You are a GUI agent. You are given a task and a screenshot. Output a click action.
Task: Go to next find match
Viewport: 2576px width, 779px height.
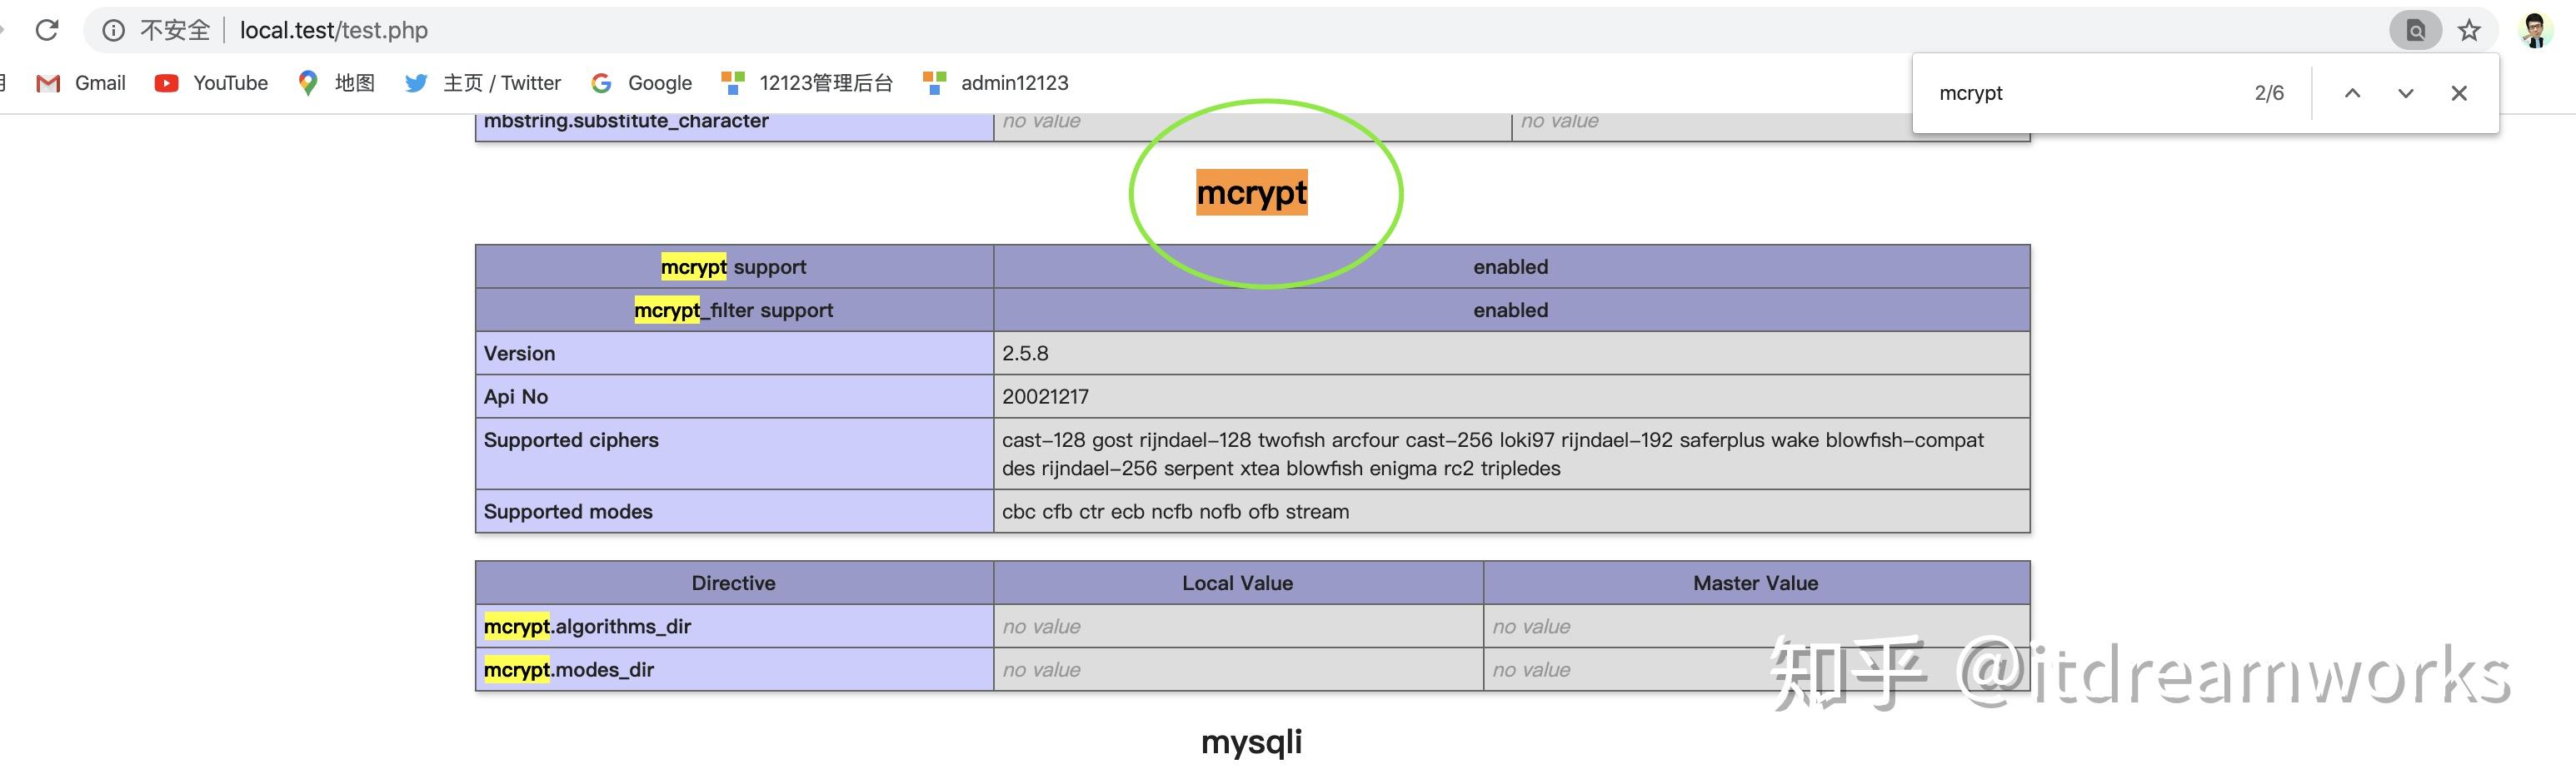(2406, 93)
